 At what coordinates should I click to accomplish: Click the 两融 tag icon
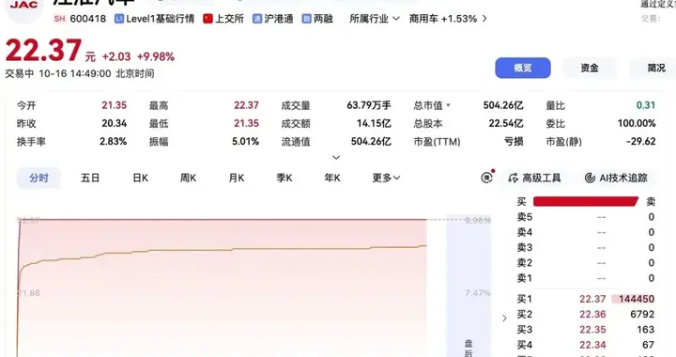pyautogui.click(x=306, y=19)
